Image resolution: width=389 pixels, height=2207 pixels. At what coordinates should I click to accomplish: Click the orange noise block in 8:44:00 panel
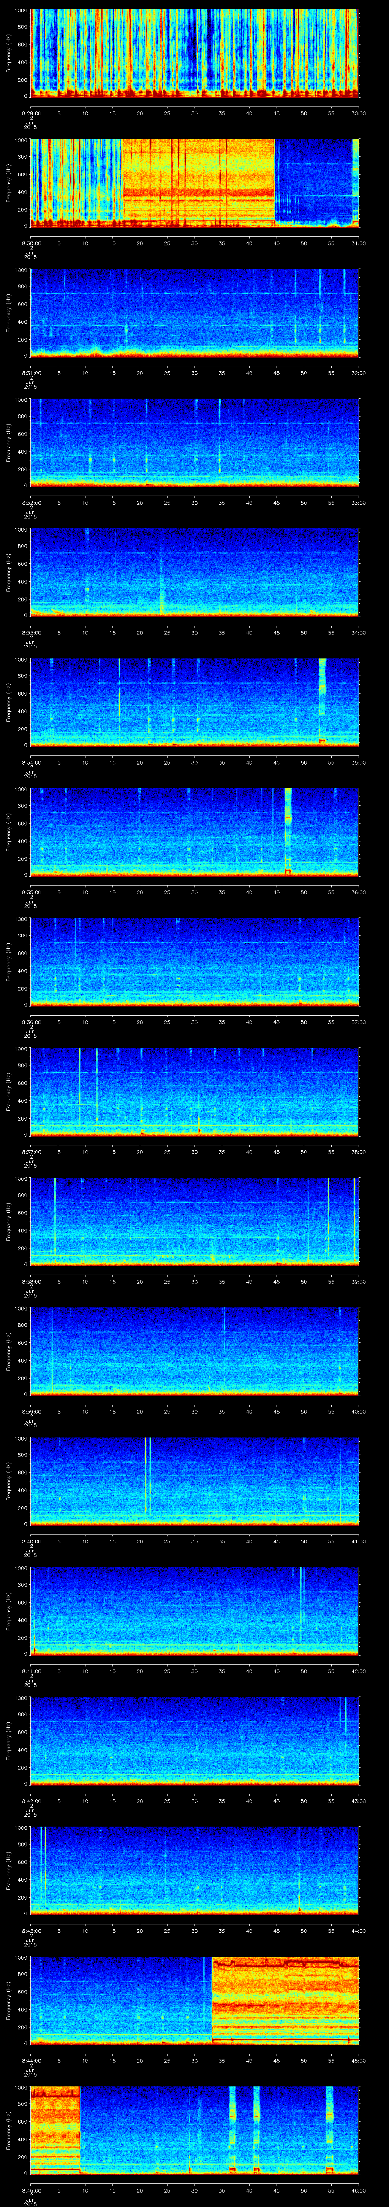[x=286, y=2000]
